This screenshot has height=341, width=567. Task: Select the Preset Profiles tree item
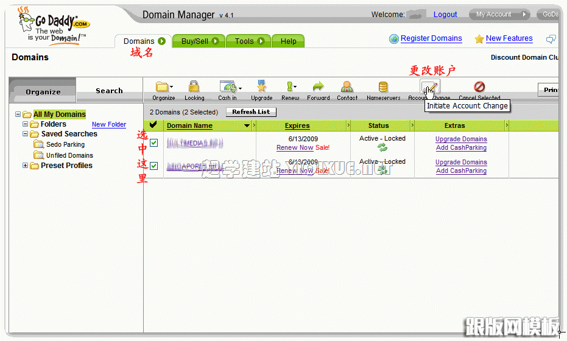point(66,166)
